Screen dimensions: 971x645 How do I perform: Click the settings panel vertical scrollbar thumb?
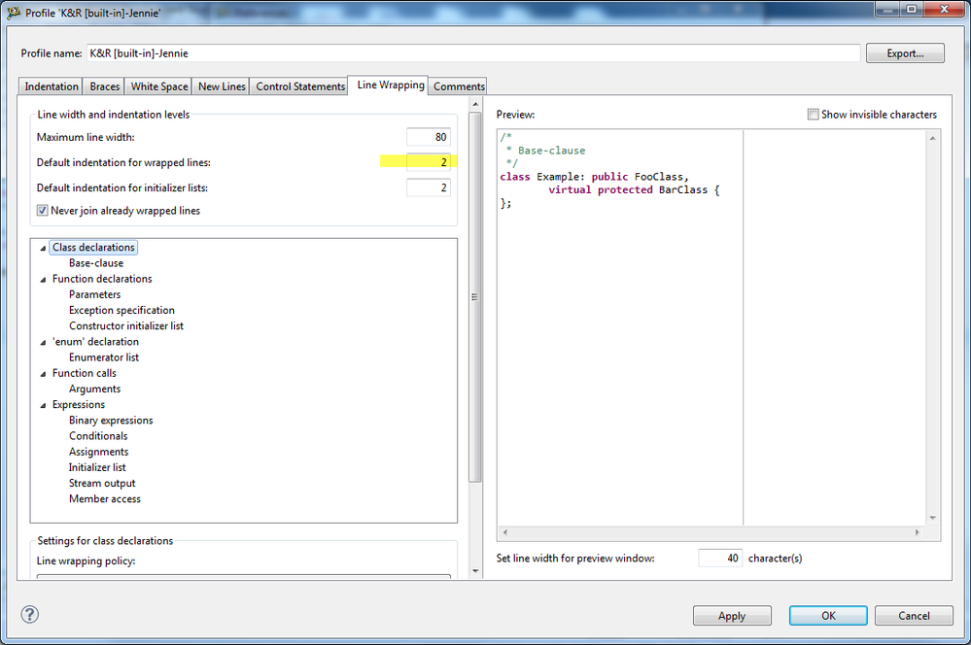coord(475,297)
